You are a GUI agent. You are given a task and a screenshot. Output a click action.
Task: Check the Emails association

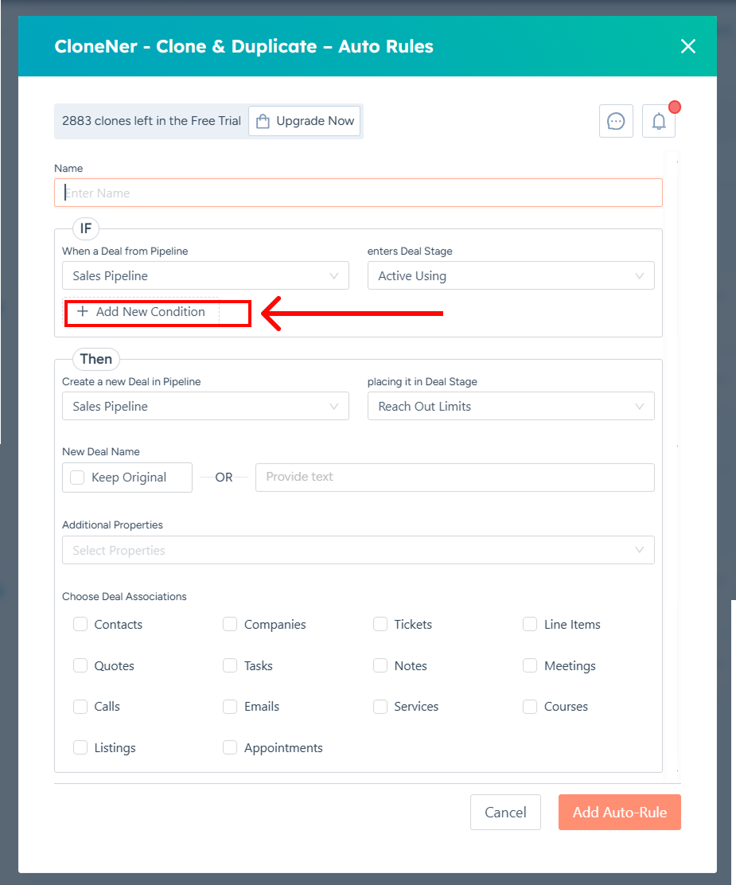(x=230, y=707)
